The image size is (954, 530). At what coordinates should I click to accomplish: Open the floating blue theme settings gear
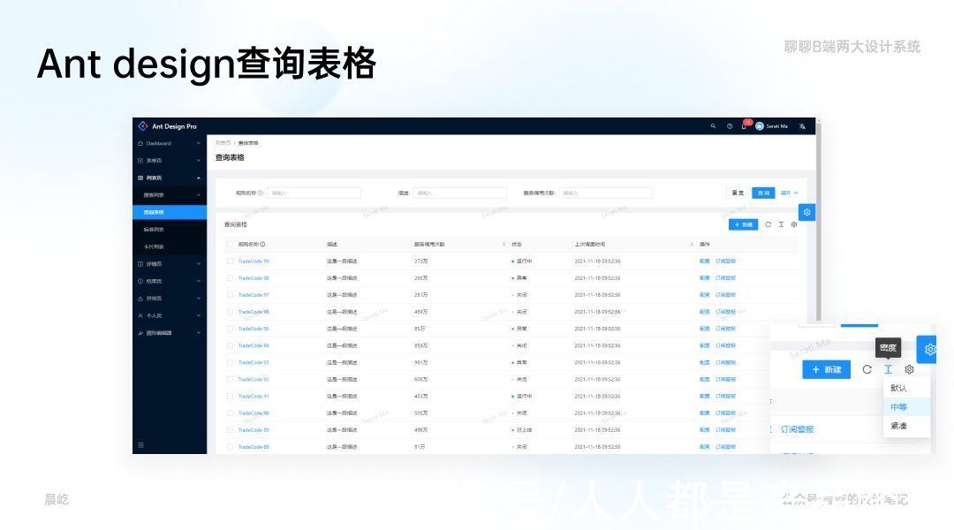click(806, 212)
